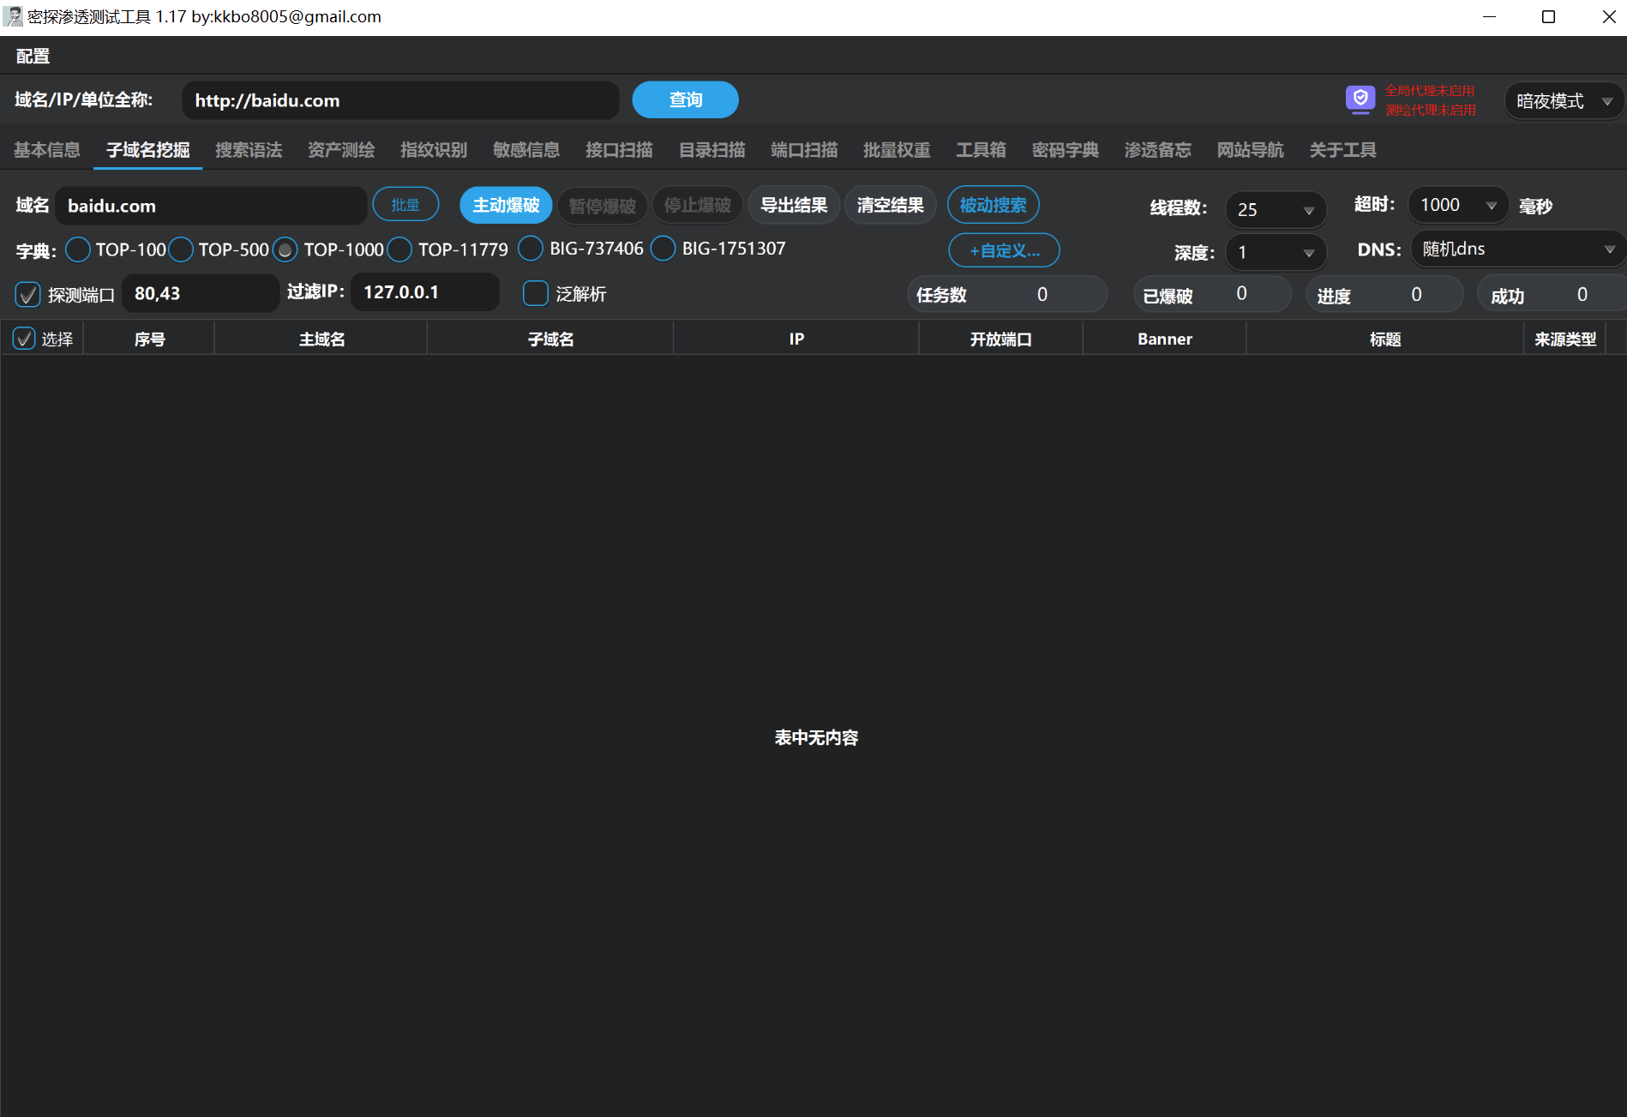This screenshot has width=1627, height=1117.
Task: Click the 标题 column header
Action: (x=1384, y=339)
